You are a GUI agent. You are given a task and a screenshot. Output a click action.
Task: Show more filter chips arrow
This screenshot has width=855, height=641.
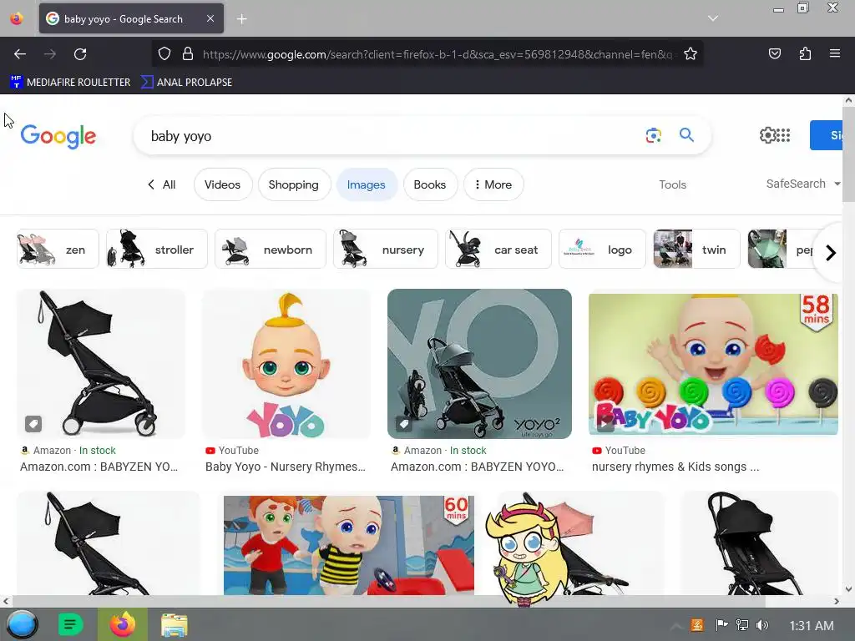click(x=830, y=252)
